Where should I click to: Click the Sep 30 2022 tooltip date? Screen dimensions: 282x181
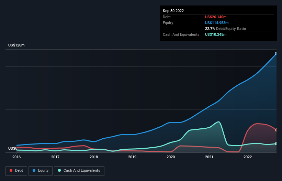coord(173,11)
